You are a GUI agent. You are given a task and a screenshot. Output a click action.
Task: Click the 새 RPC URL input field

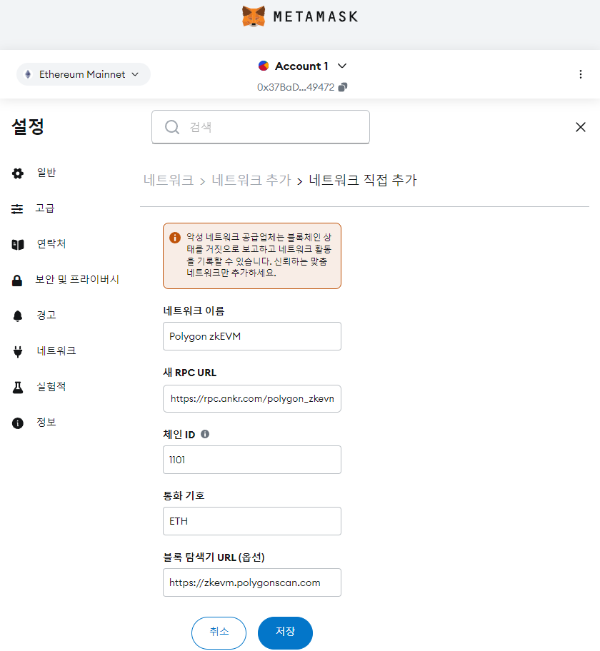(252, 398)
